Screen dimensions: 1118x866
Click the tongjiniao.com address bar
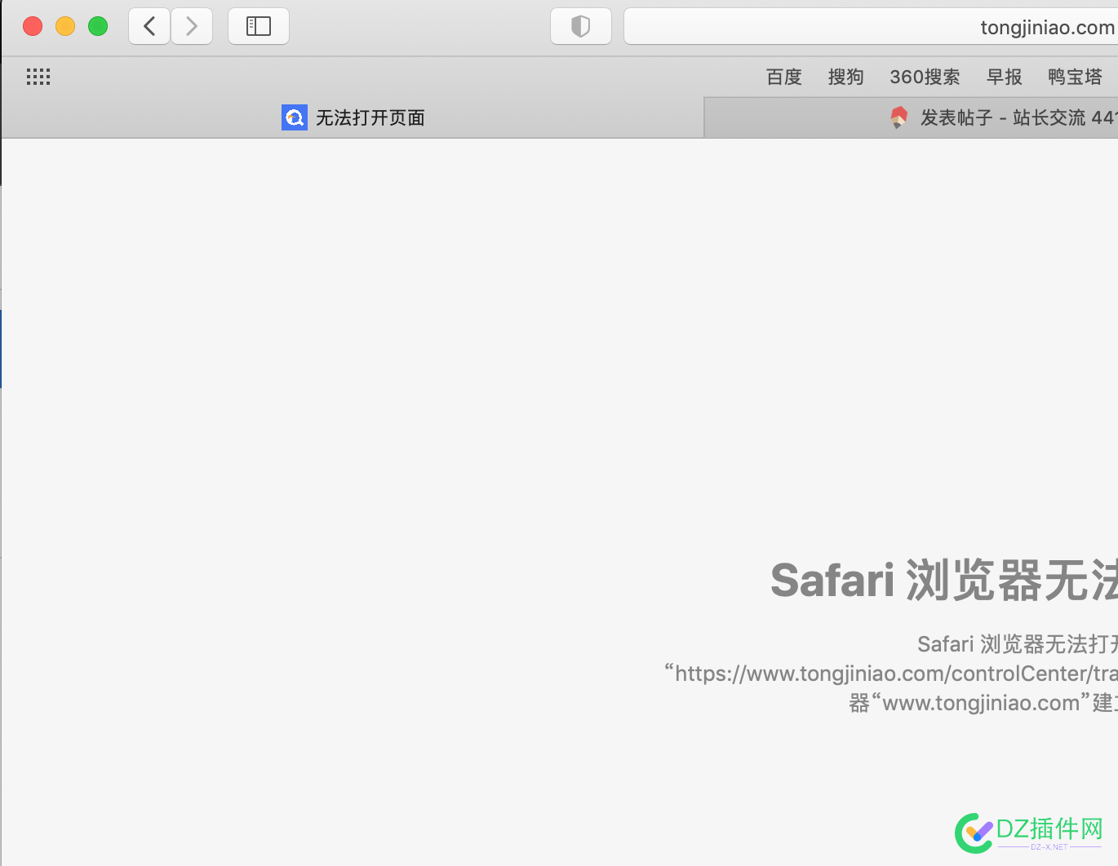point(871,26)
